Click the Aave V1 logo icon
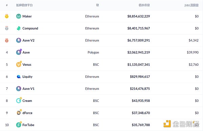The height and width of the screenshot is (131, 203). pyautogui.click(x=19, y=89)
